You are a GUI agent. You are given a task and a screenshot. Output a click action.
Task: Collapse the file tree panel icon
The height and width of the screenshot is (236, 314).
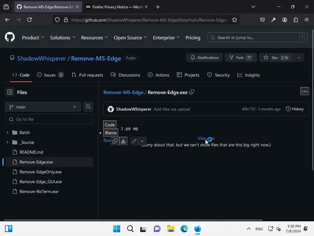pos(10,92)
